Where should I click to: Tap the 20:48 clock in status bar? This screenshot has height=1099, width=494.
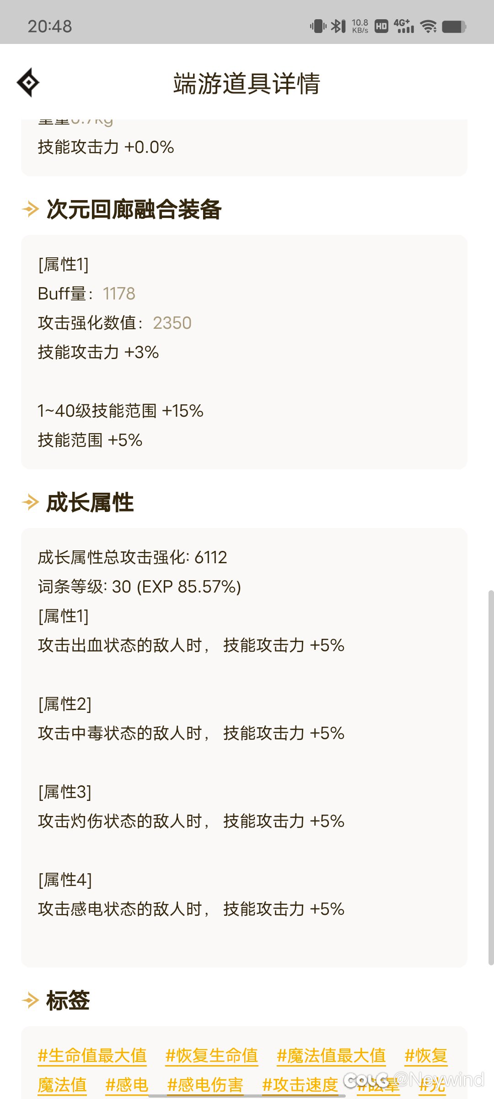point(50,27)
